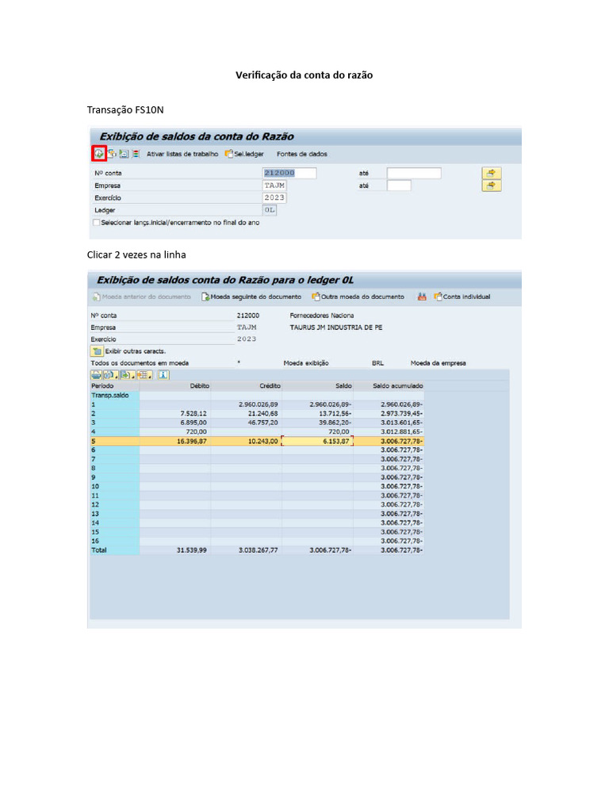Viewport: 609px width, 812px height.
Task: Click credit value 46.757,20 in period 3
Action: [x=262, y=423]
